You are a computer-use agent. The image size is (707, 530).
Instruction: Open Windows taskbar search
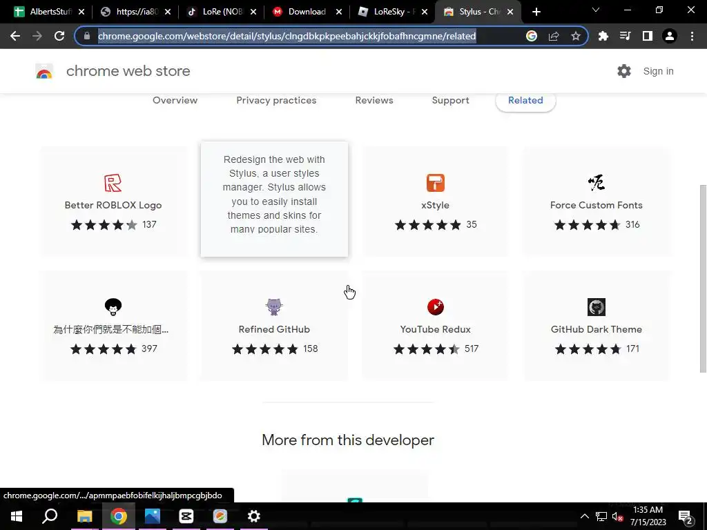coord(50,516)
